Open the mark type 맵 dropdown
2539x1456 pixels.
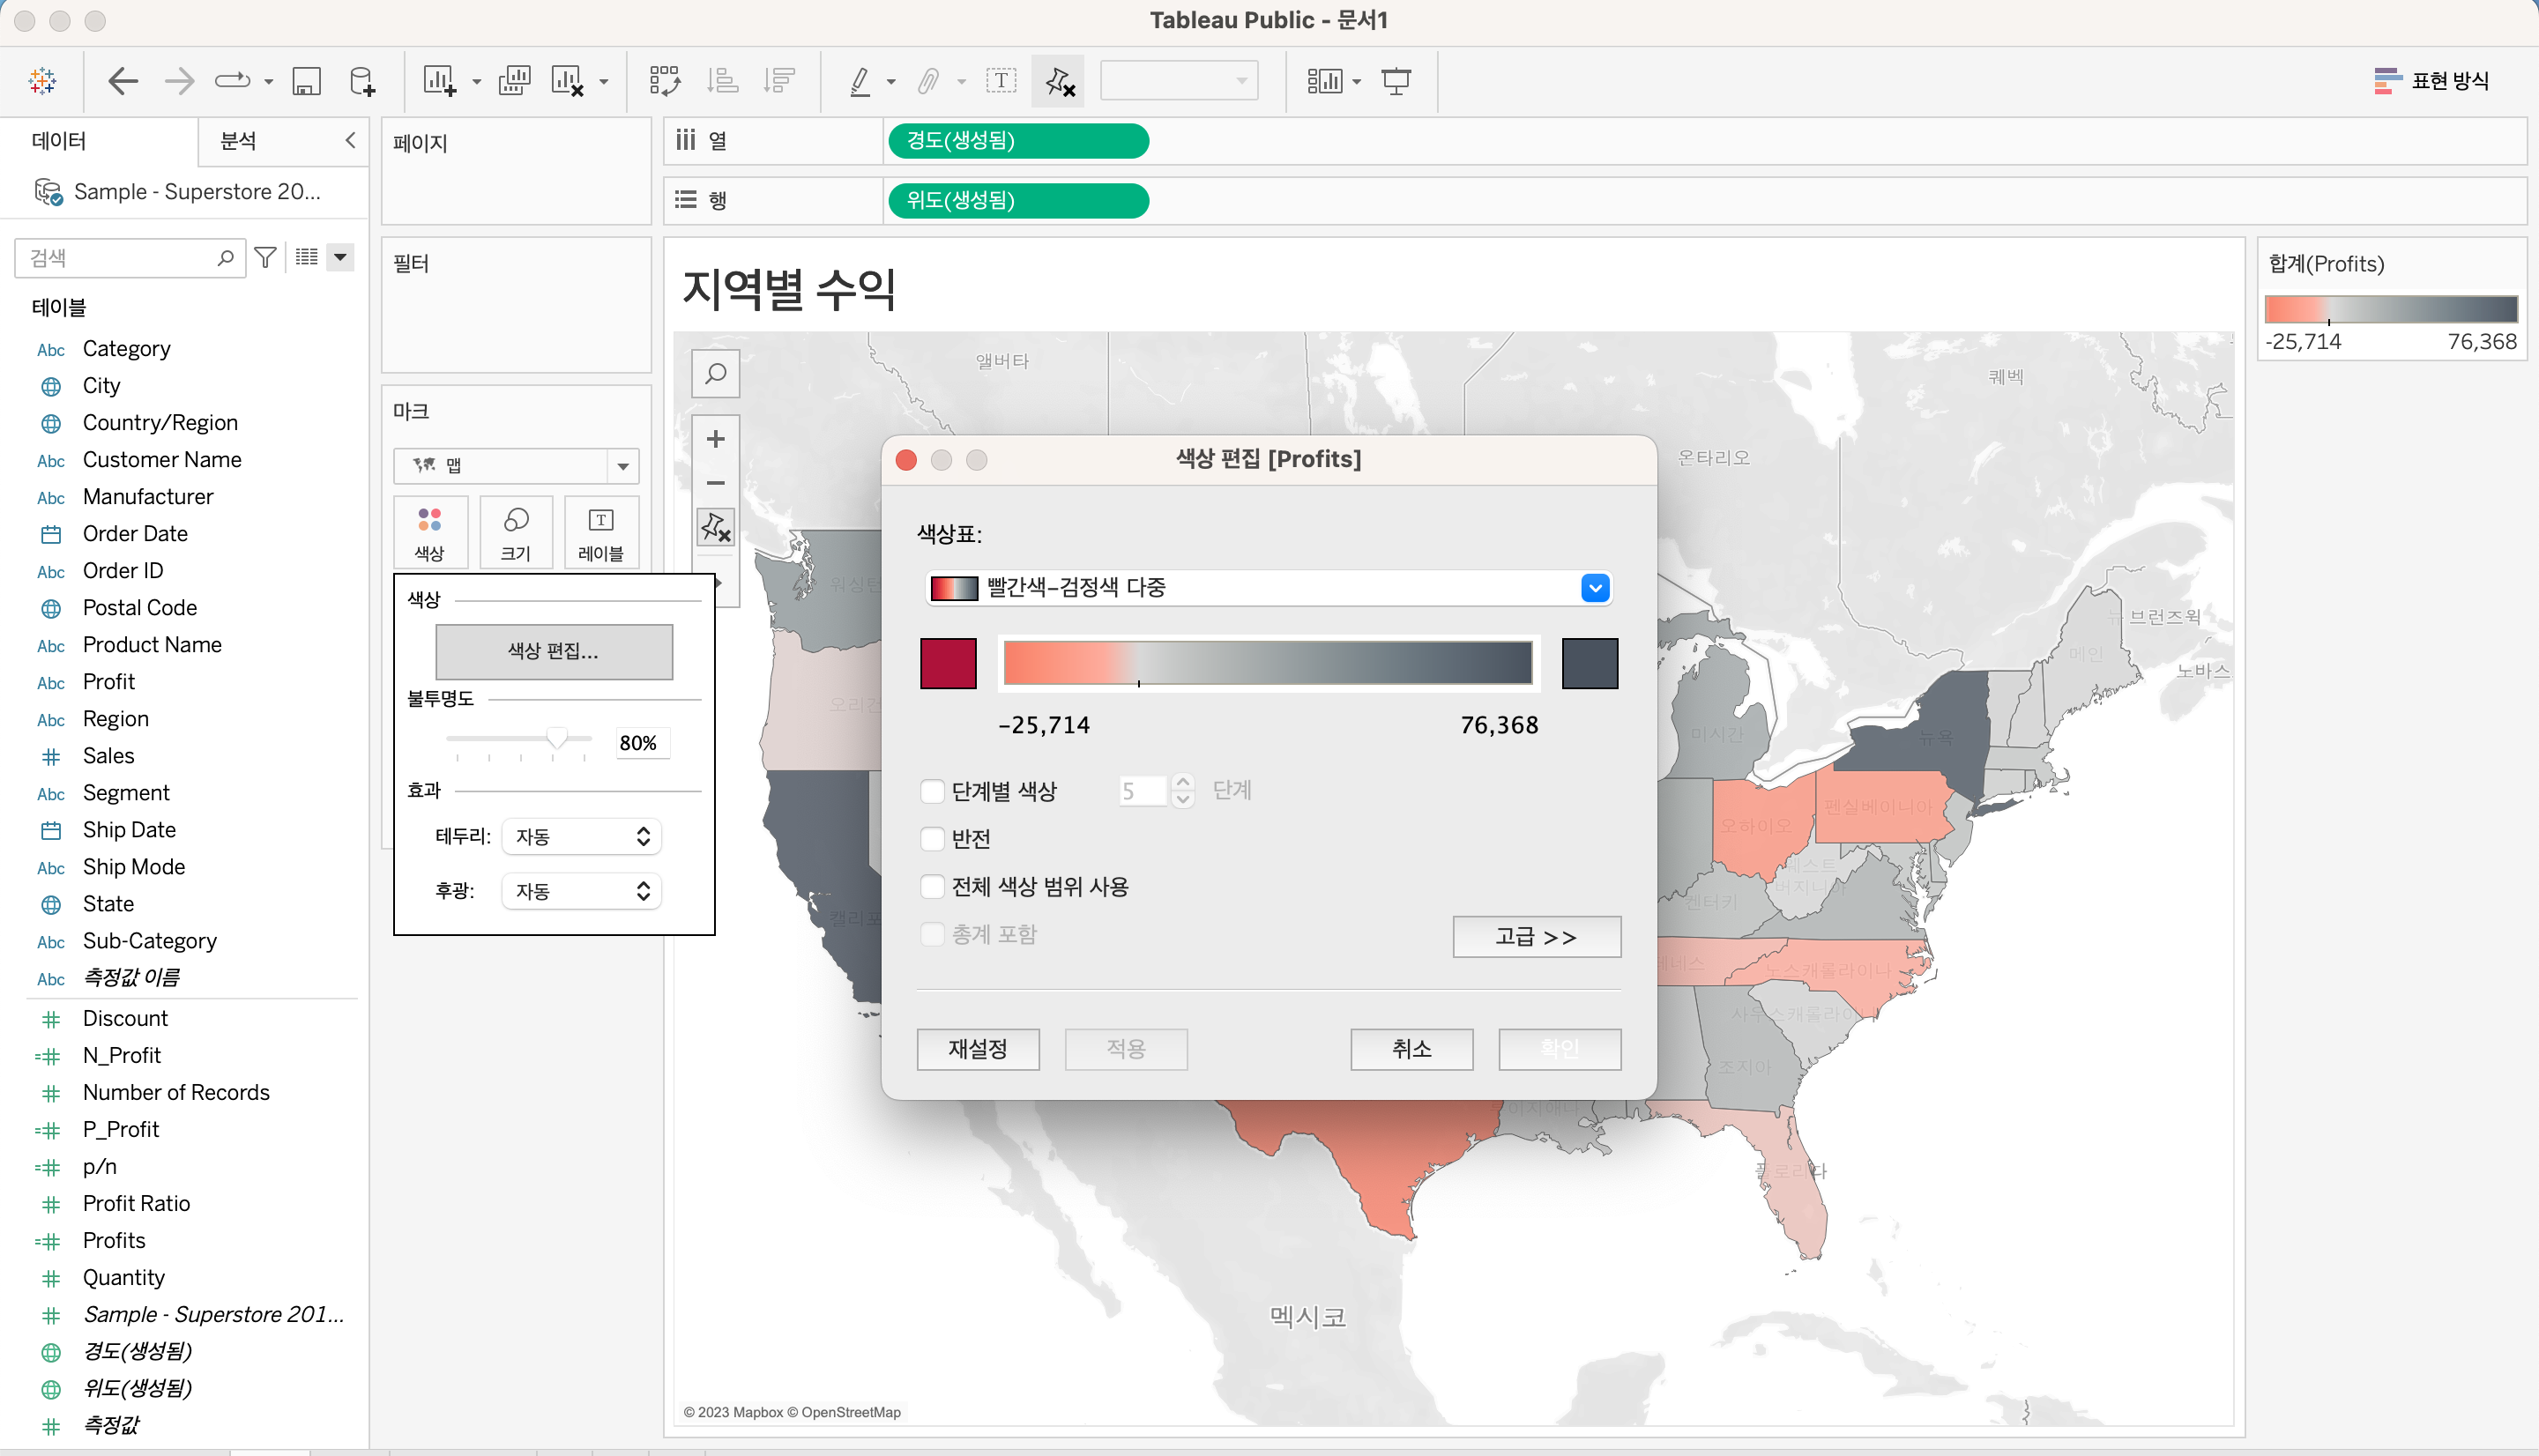pyautogui.click(x=516, y=466)
